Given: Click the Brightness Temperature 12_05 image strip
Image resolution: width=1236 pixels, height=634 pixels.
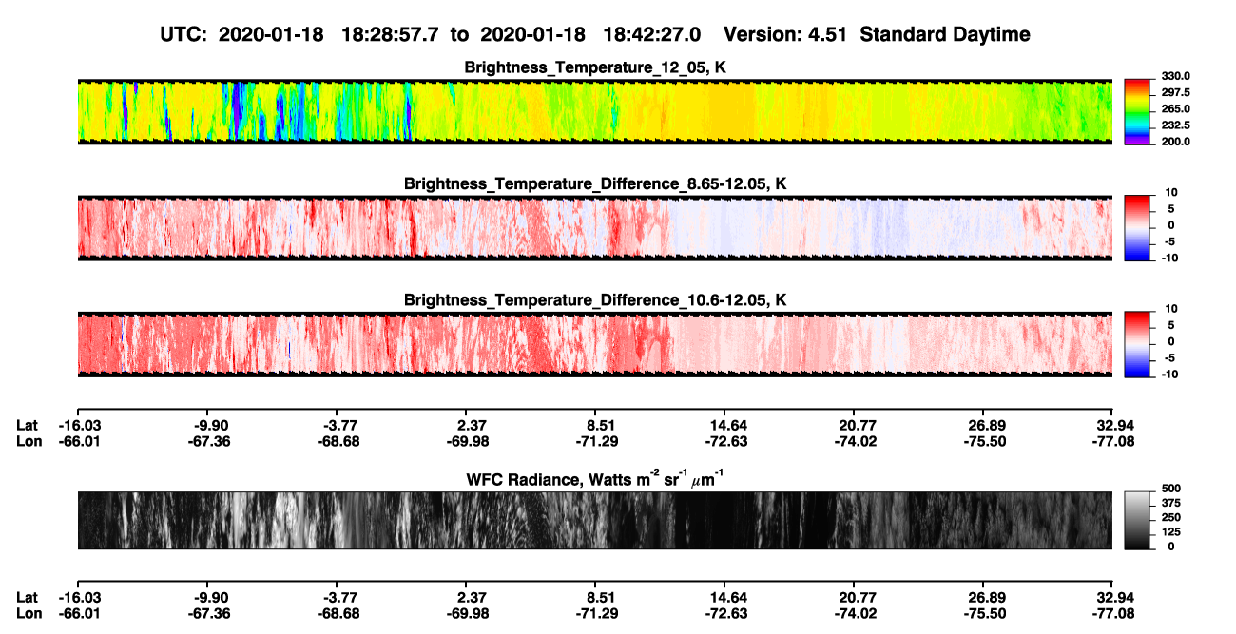Looking at the screenshot, I should click(x=595, y=111).
